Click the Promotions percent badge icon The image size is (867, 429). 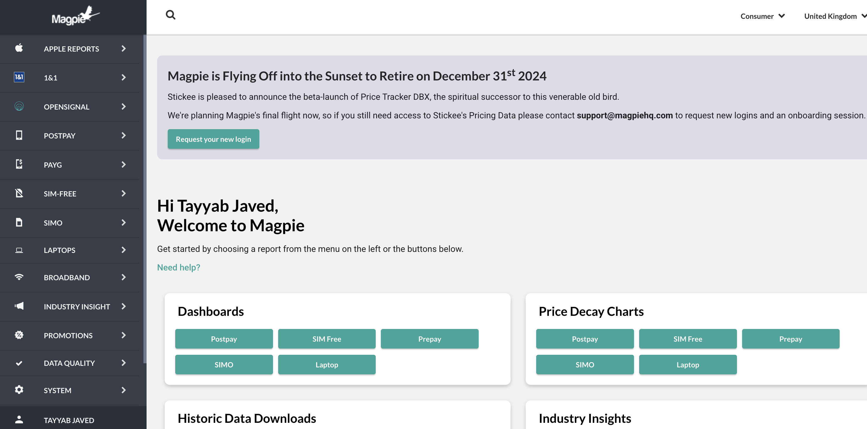(19, 335)
